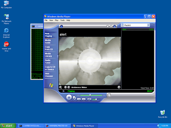Image resolution: width=171 pixels, height=128 pixels.
Task: Skip to the next track
Action: point(84,99)
